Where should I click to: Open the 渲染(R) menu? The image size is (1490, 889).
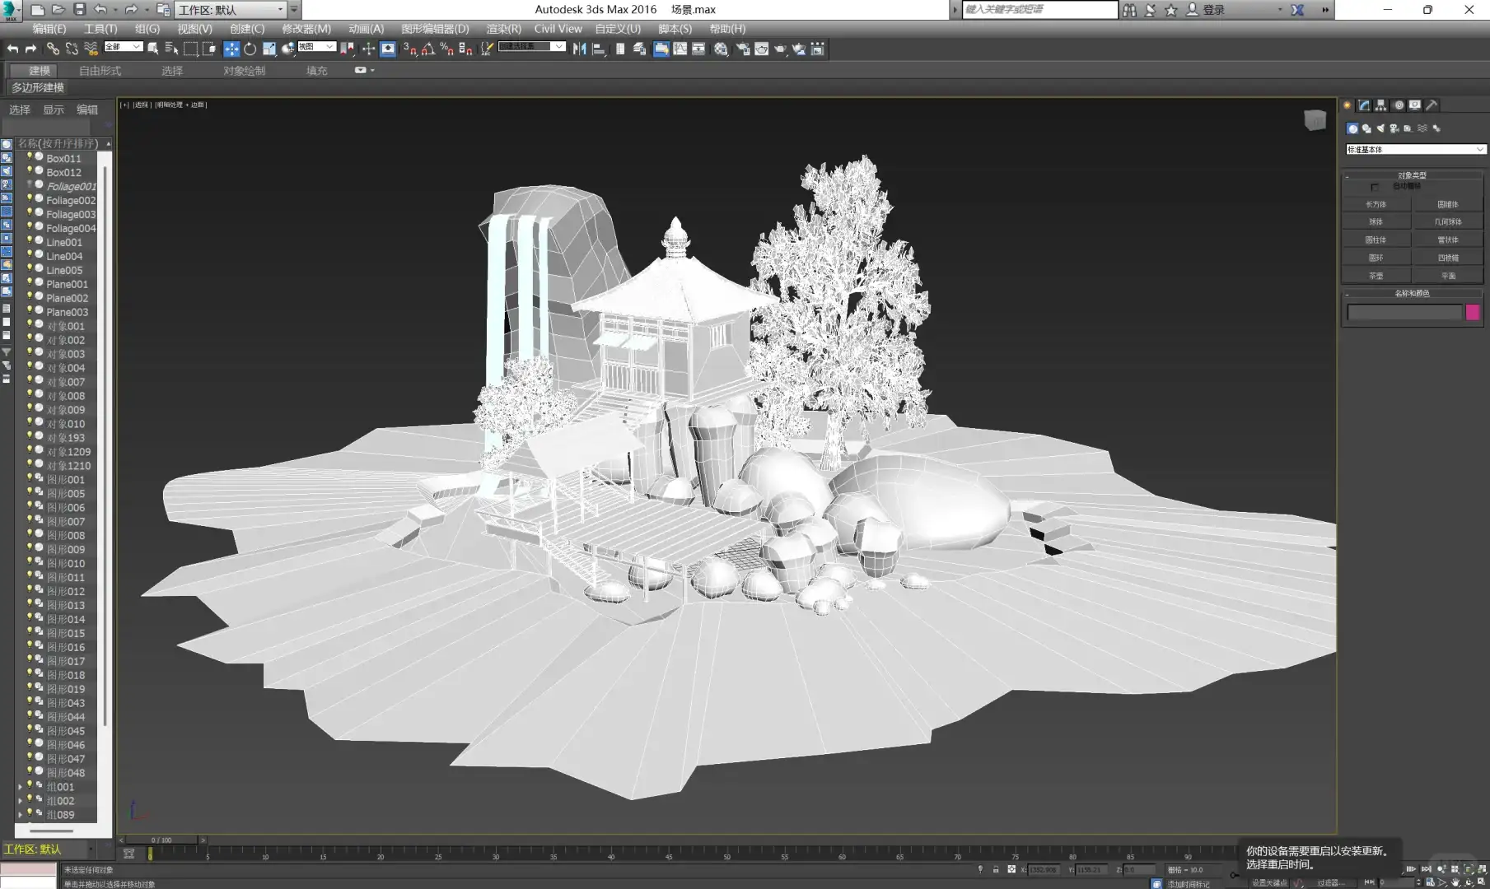coord(503,29)
